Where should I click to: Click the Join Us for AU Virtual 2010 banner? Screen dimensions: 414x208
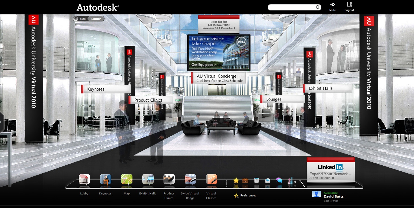219,25
